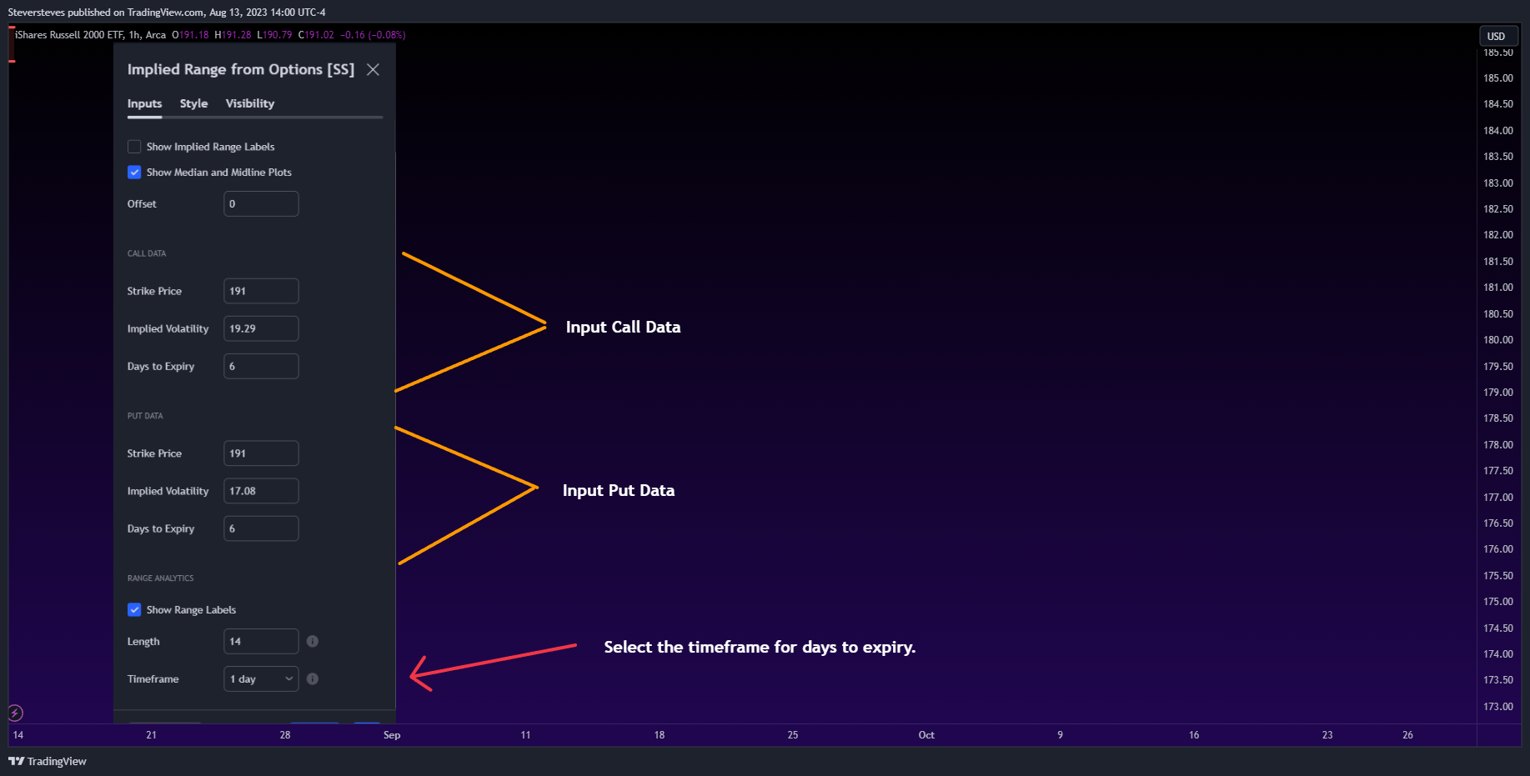Click the 175.00 price on the scale
1530x776 pixels.
(x=1497, y=602)
